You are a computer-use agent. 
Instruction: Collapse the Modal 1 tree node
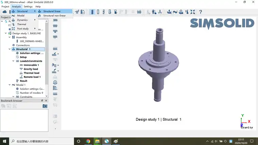[x=10, y=85]
